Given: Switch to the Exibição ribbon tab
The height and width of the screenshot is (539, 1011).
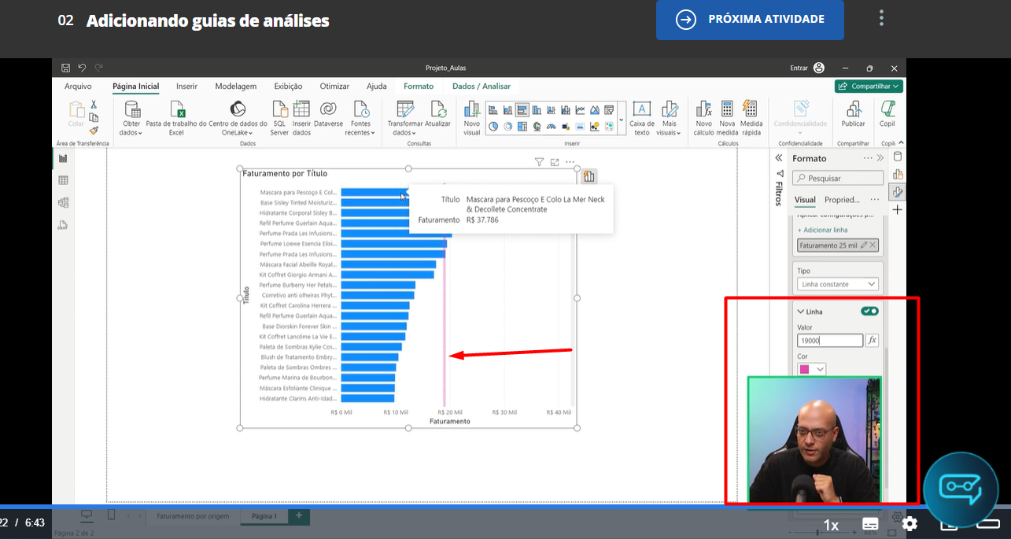Looking at the screenshot, I should 288,87.
